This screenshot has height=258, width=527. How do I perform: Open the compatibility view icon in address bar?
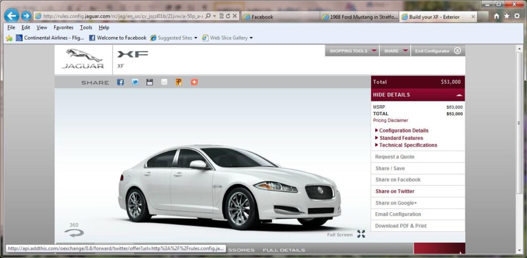[221, 16]
